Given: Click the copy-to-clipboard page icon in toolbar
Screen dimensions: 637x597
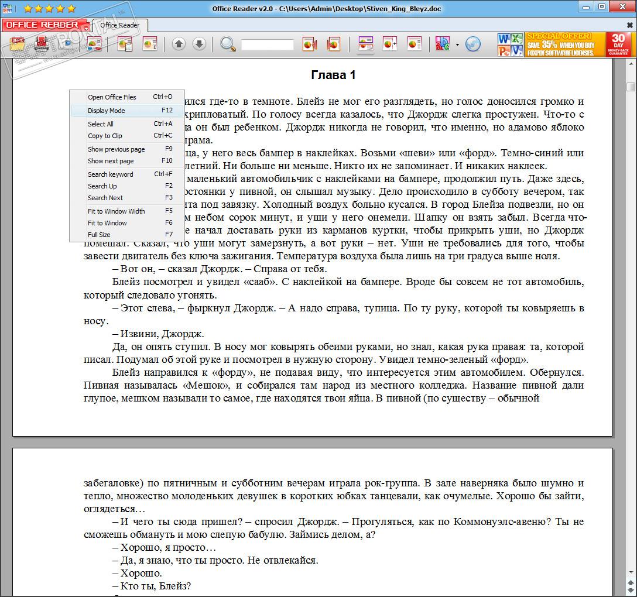Looking at the screenshot, I should 125,43.
